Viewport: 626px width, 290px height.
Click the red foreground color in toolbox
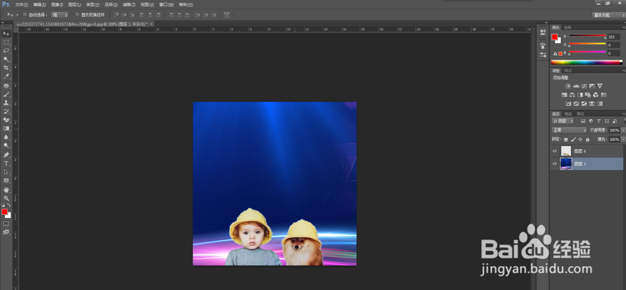point(4,212)
